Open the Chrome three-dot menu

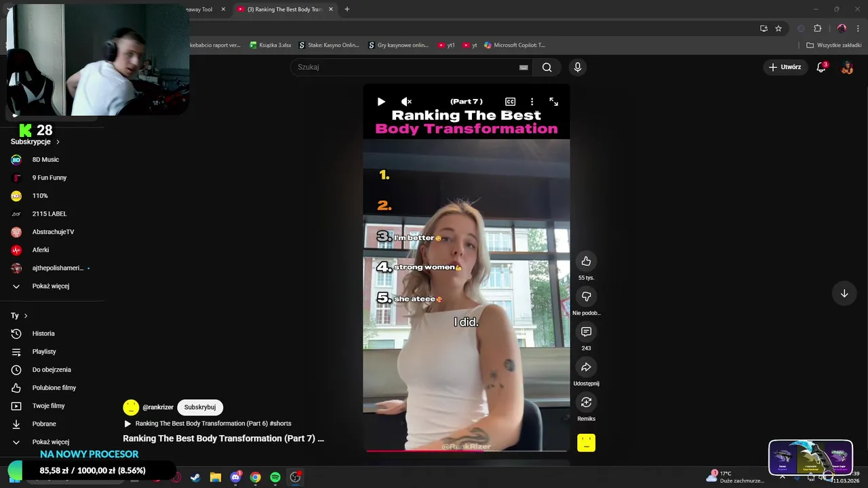[858, 28]
